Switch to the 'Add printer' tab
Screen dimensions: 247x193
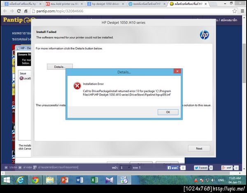(65, 4)
